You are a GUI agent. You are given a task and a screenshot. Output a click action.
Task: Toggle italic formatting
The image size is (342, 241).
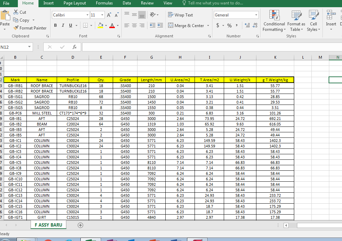point(63,25)
